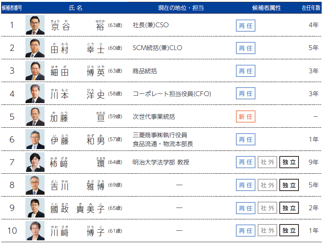Image resolution: width=325 pixels, height=244 pixels.
Task: Select the 現在の地位・担当 column header
Action: point(181,8)
